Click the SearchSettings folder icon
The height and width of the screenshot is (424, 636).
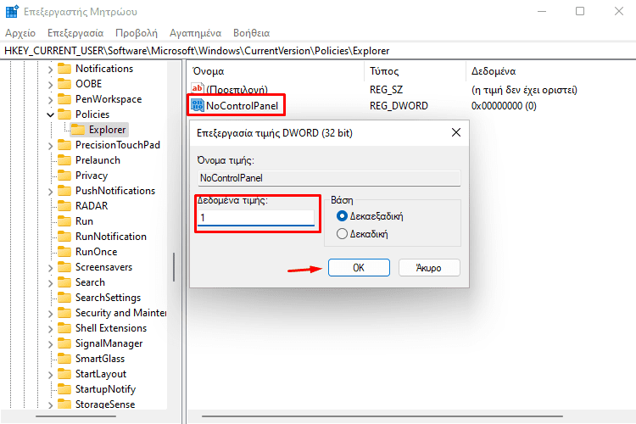tap(64, 298)
